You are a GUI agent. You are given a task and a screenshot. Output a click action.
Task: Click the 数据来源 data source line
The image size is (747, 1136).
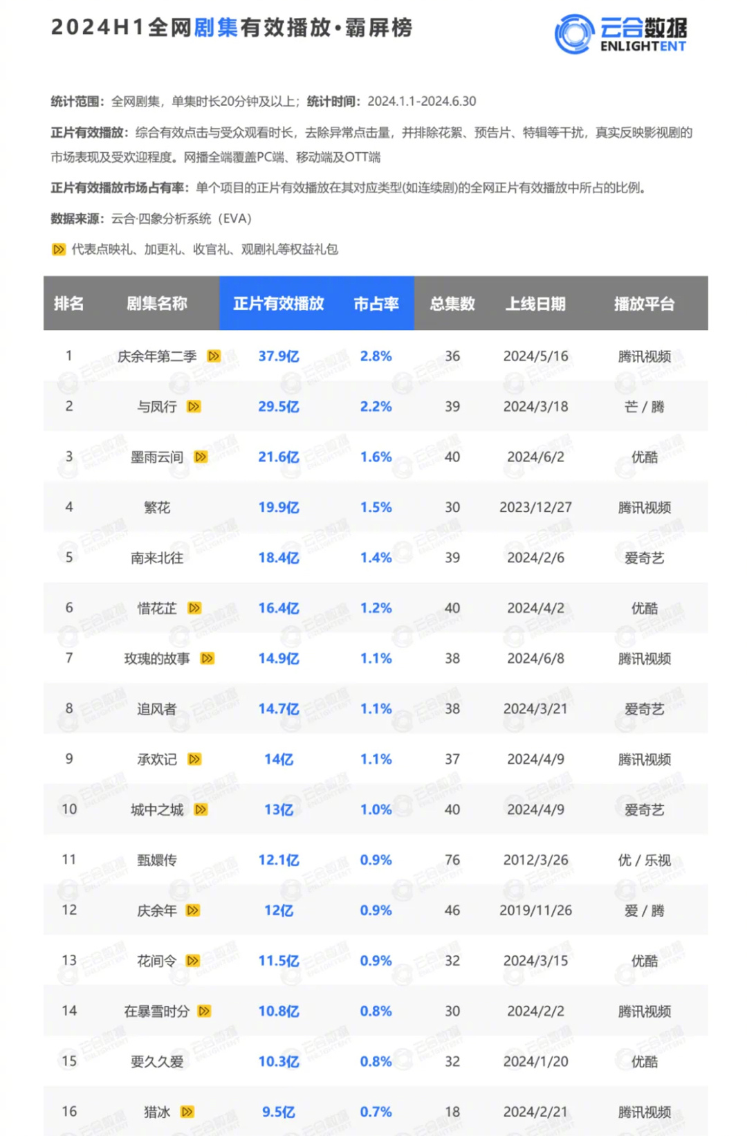(x=151, y=219)
